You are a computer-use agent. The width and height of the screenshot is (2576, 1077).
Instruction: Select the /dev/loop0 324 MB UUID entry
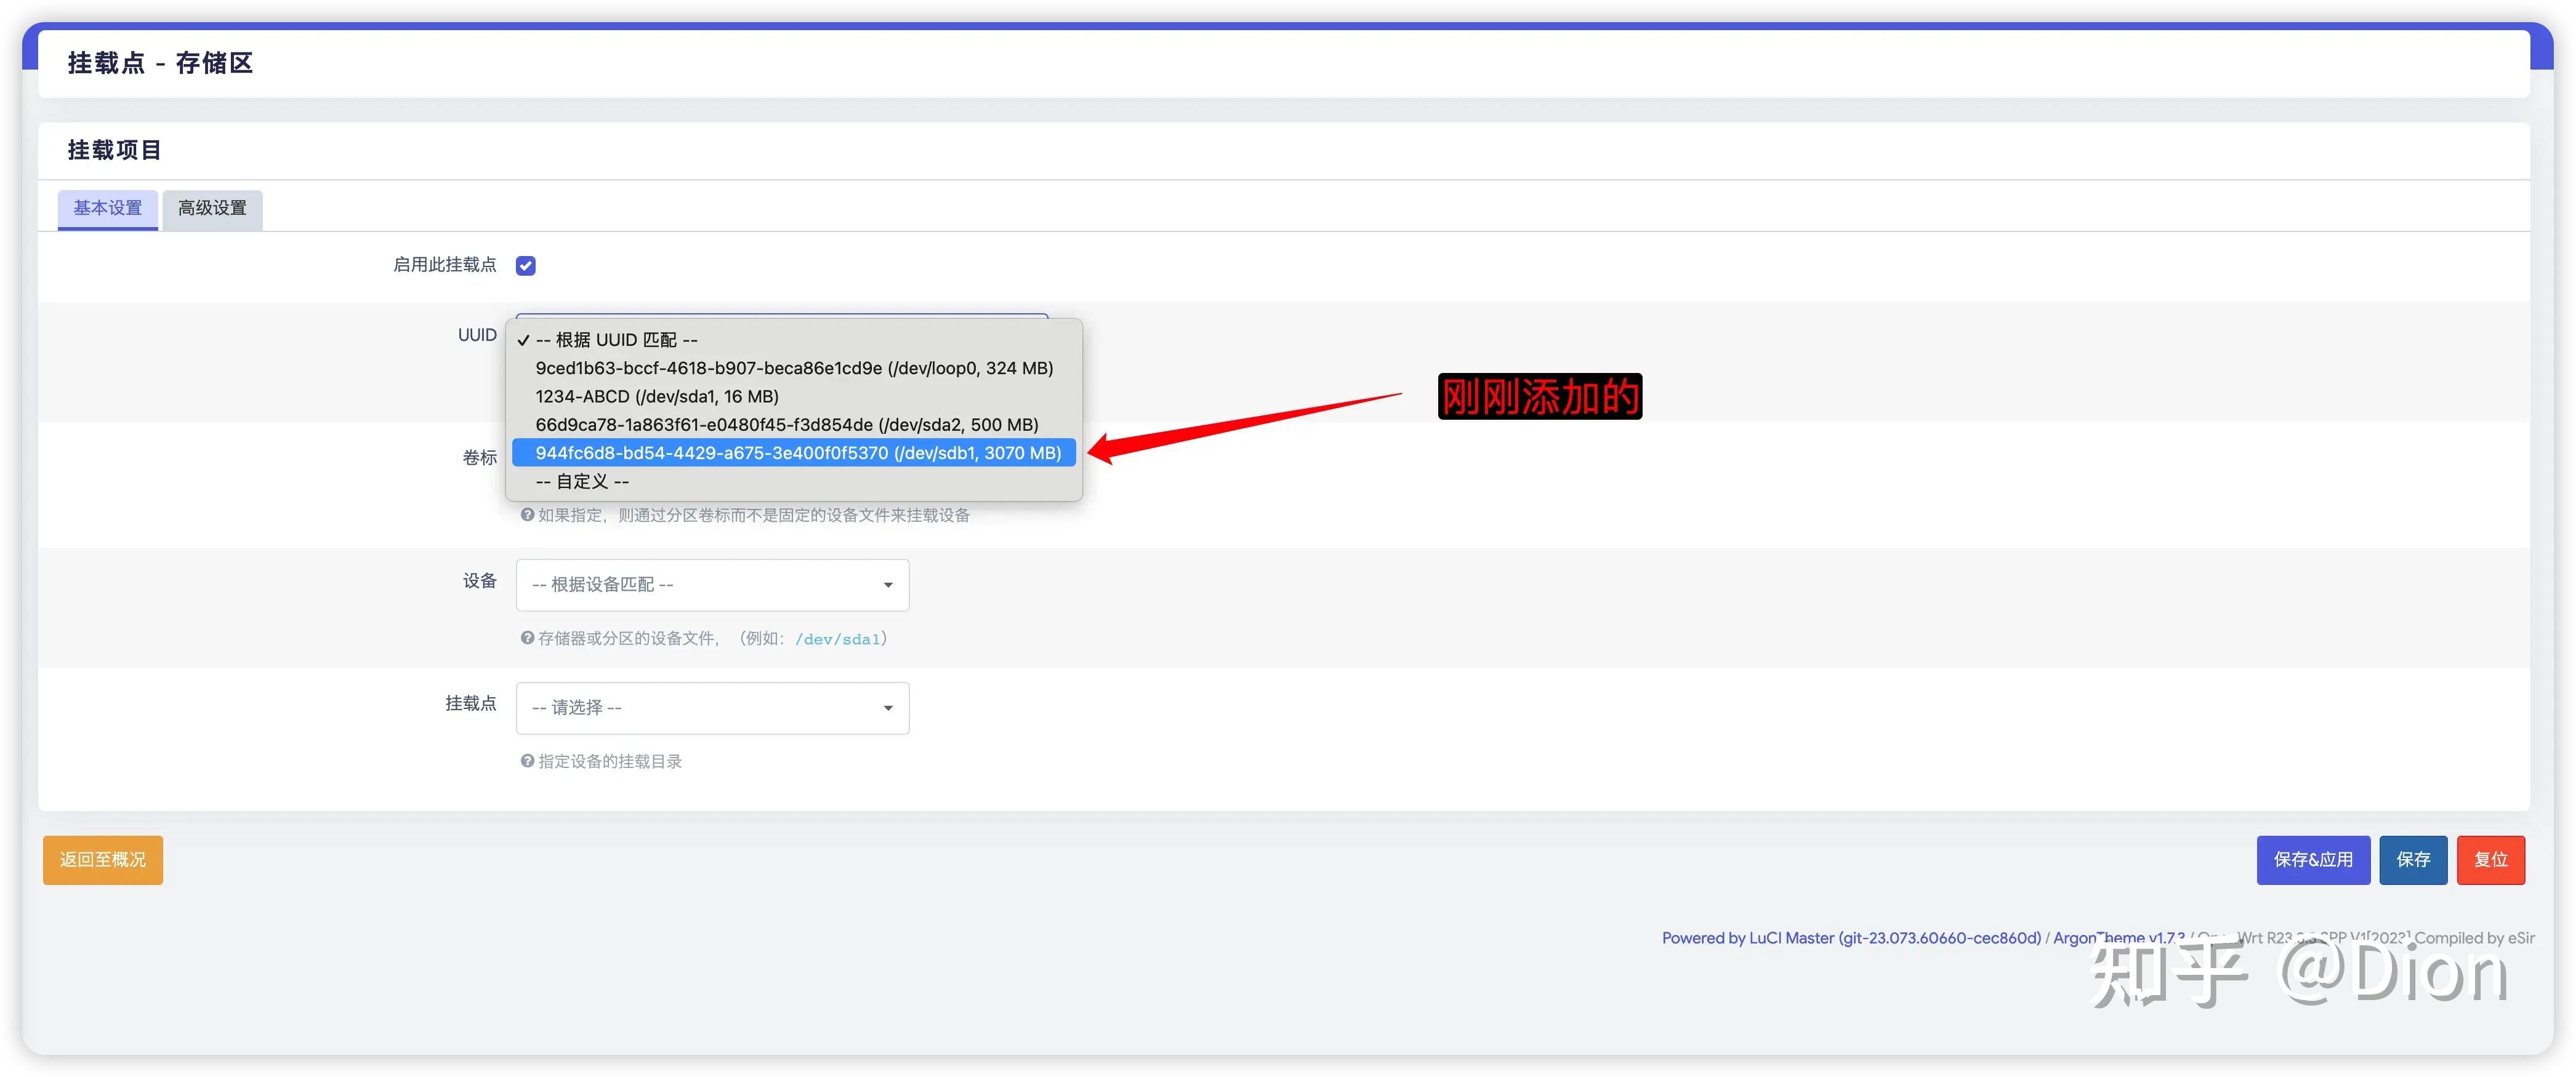793,368
